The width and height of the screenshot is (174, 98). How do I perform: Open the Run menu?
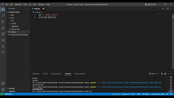tap(35, 4)
